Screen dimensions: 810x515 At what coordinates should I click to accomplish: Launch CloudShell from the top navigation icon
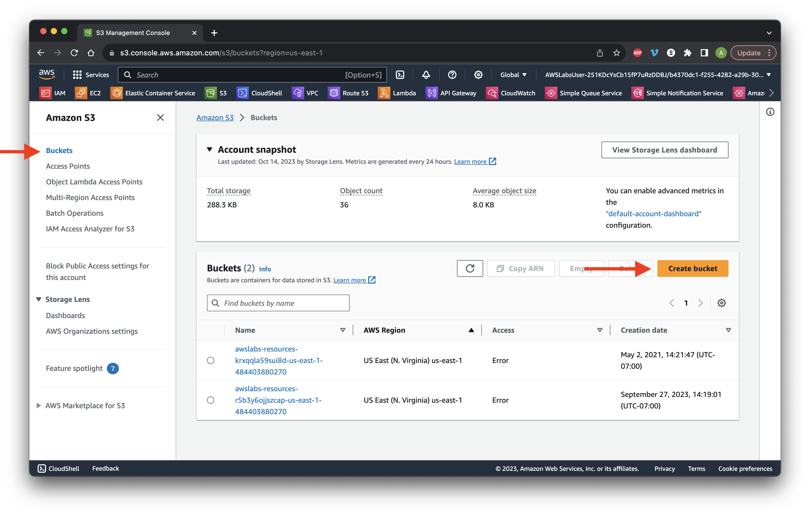coord(400,75)
